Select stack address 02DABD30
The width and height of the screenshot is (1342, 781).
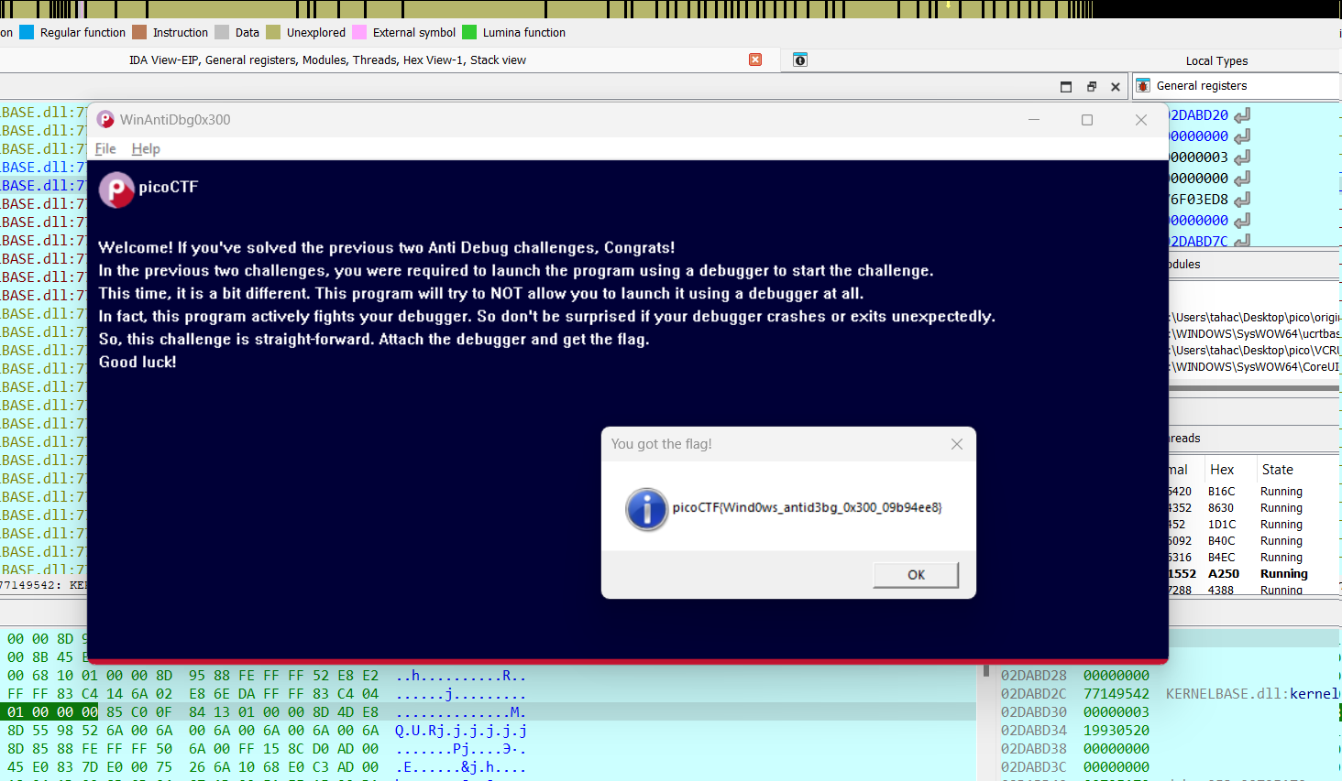coord(1033,712)
